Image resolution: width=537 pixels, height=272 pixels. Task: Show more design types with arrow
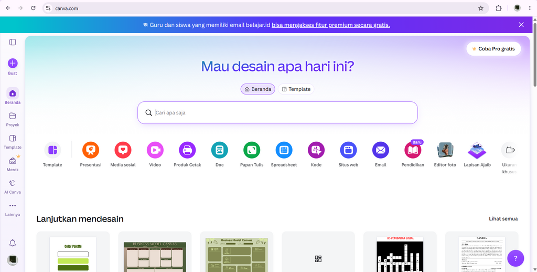click(513, 150)
